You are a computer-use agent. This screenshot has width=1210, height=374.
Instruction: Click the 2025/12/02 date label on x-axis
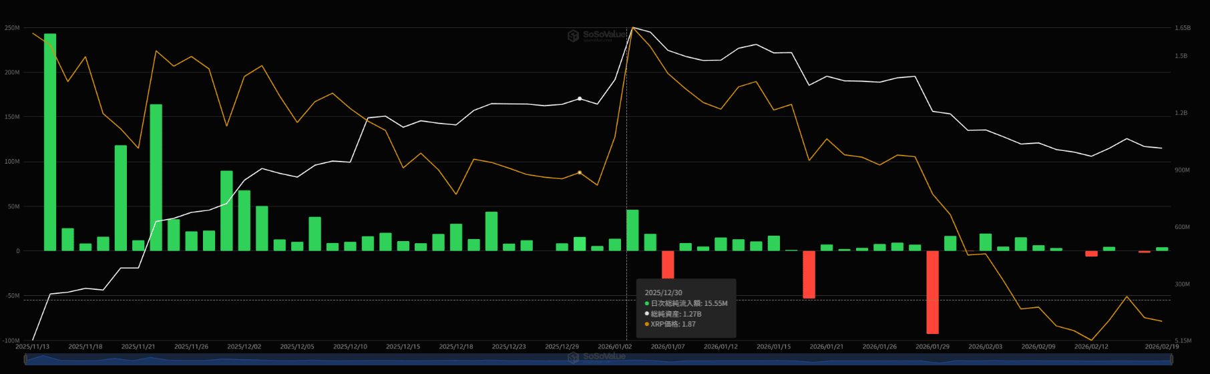(244, 347)
